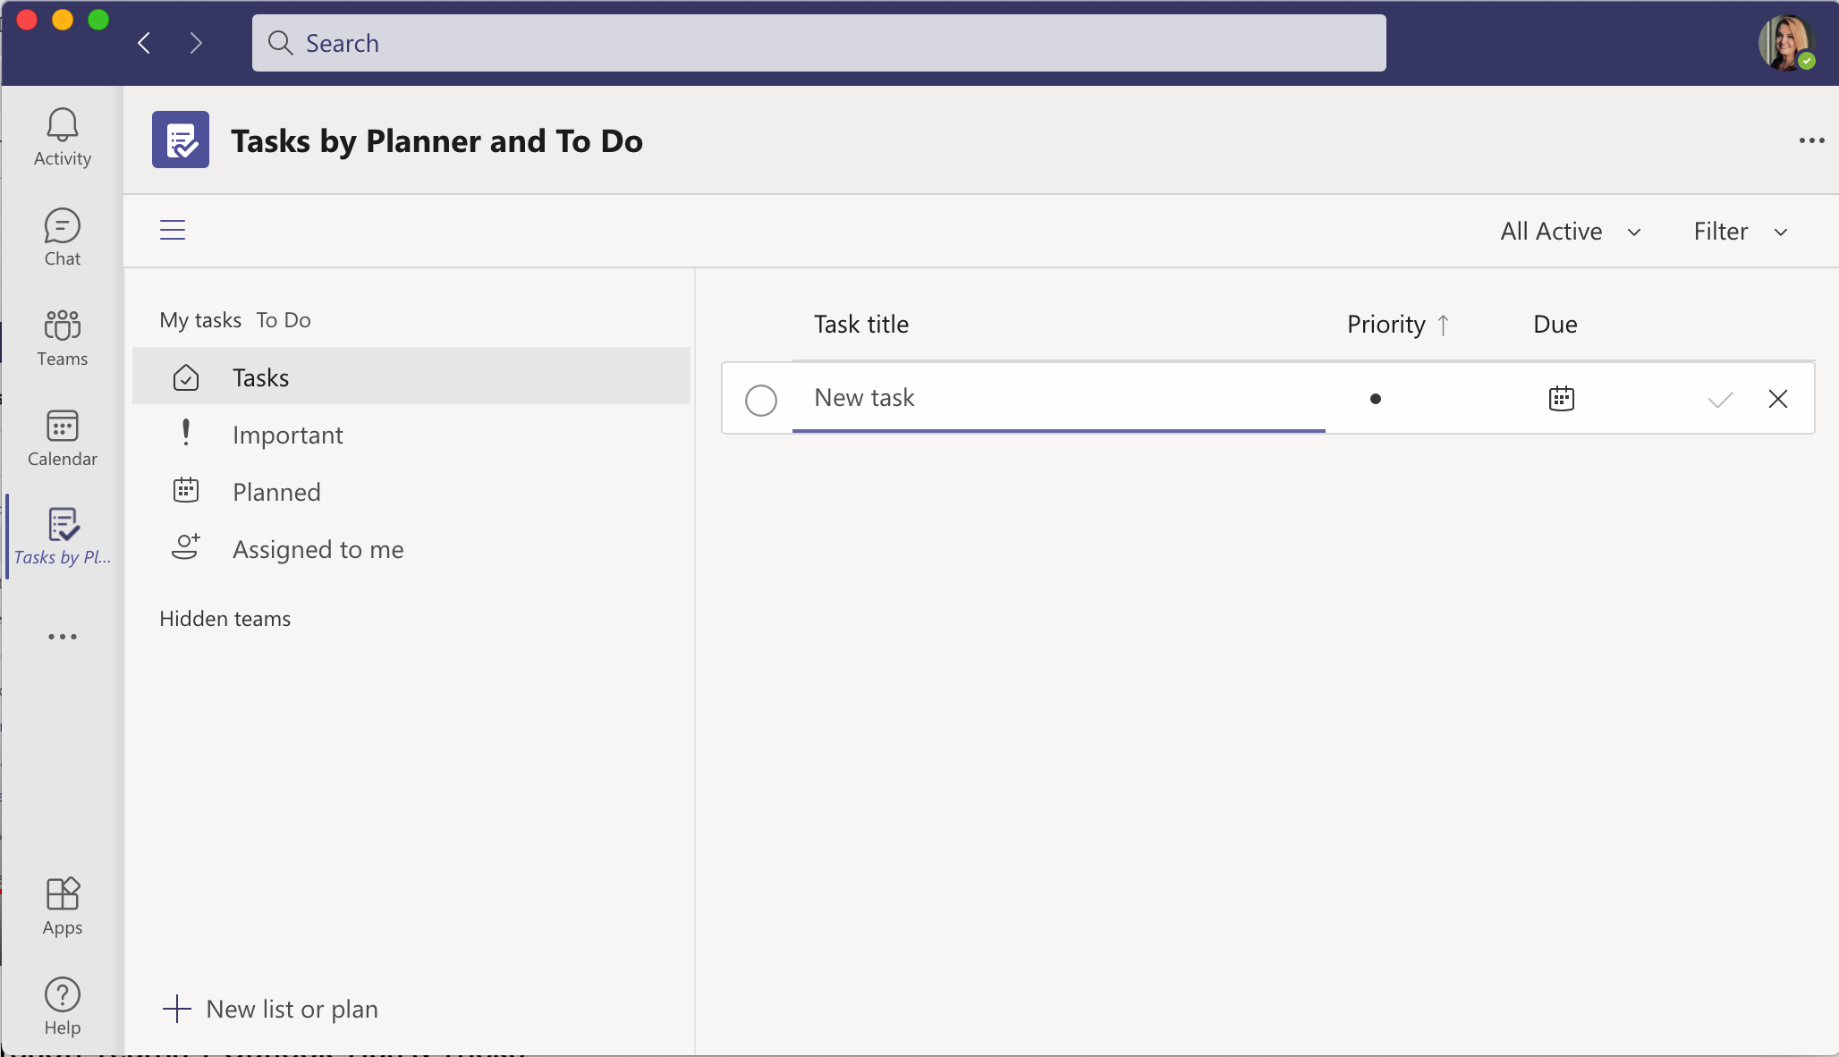This screenshot has height=1057, width=1839.
Task: Open the Planned list
Action: click(x=411, y=492)
